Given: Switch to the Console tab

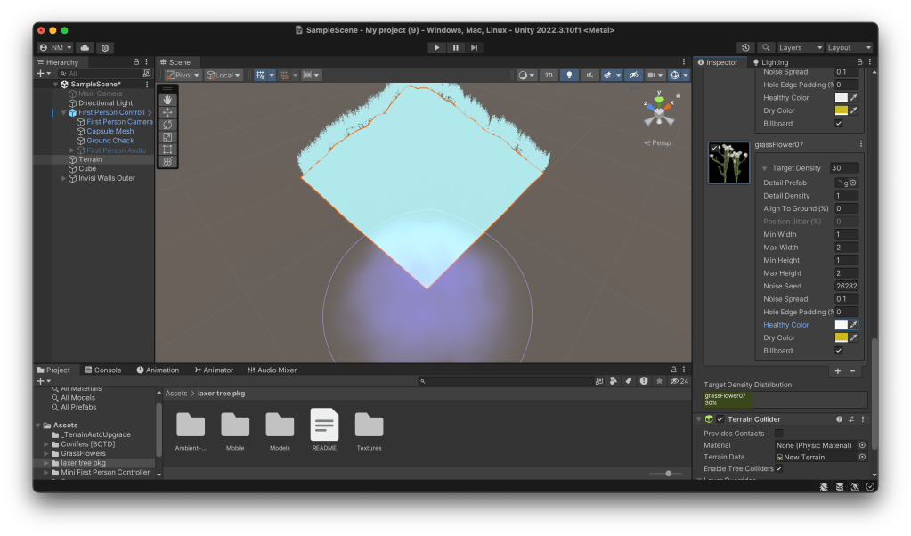Looking at the screenshot, I should click(102, 370).
